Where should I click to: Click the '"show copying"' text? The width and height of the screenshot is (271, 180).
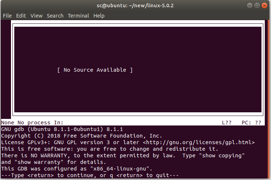coord(222,155)
